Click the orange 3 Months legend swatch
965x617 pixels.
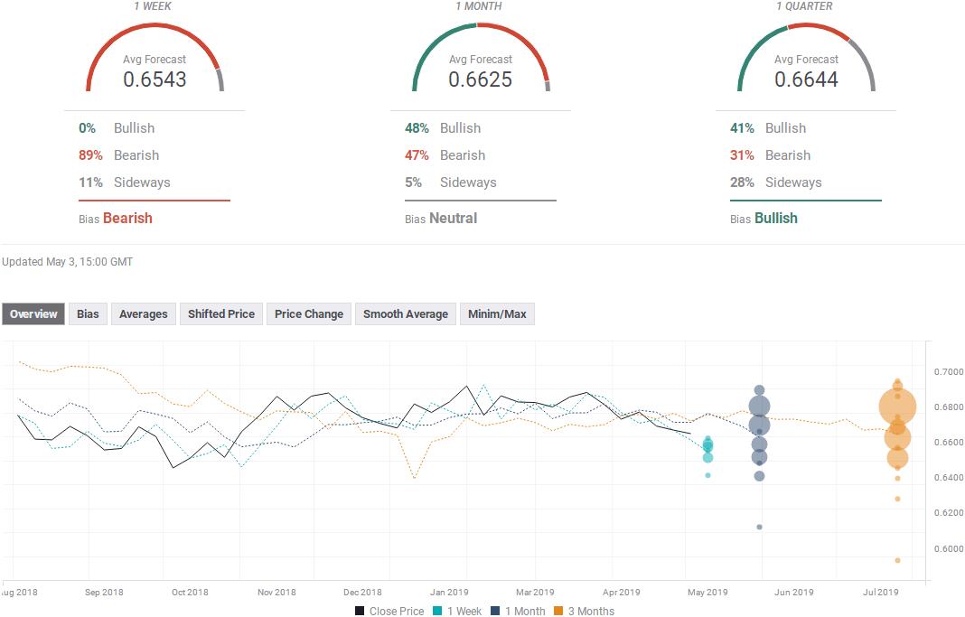click(559, 612)
